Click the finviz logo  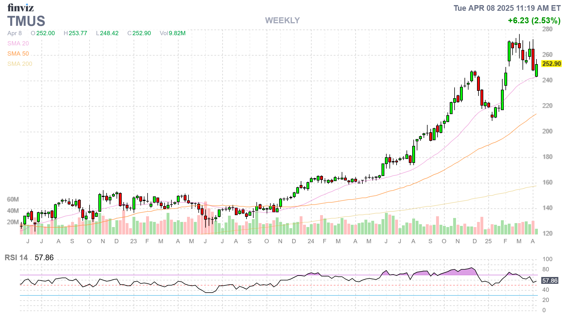[20, 8]
